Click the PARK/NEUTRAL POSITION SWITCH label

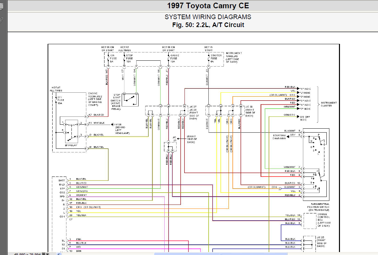pyautogui.click(x=318, y=207)
